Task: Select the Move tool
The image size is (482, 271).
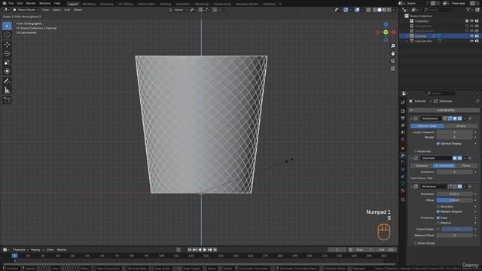Action: pos(7,45)
